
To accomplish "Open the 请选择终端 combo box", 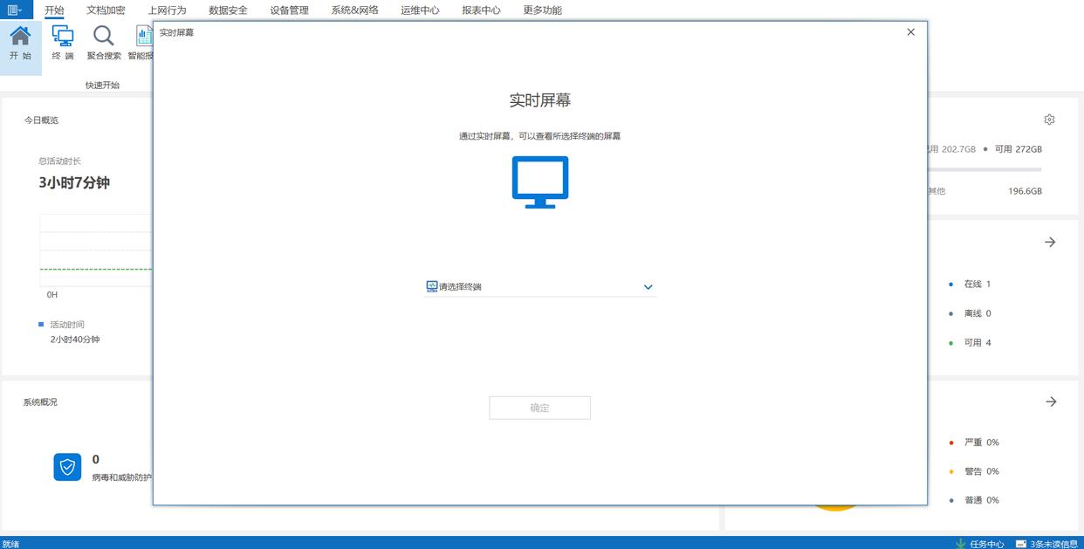I will (x=540, y=286).
